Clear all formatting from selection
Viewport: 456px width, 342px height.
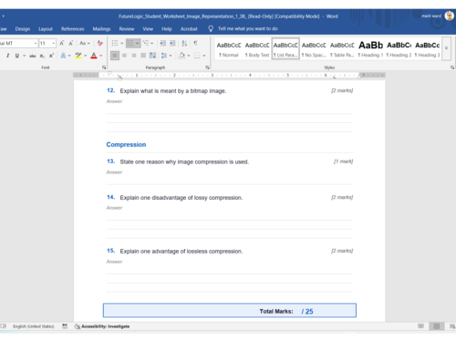click(100, 43)
